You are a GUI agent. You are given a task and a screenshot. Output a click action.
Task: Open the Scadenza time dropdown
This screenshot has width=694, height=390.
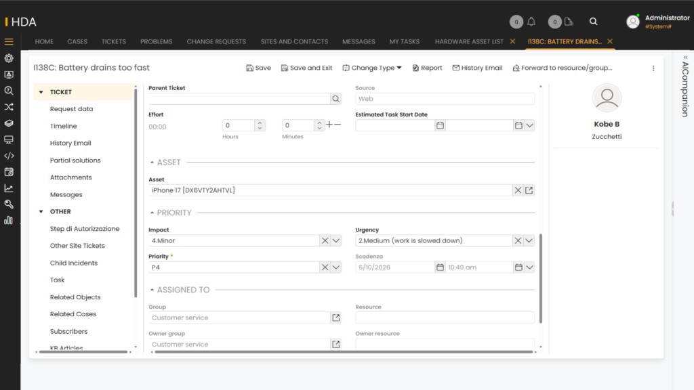pyautogui.click(x=529, y=267)
